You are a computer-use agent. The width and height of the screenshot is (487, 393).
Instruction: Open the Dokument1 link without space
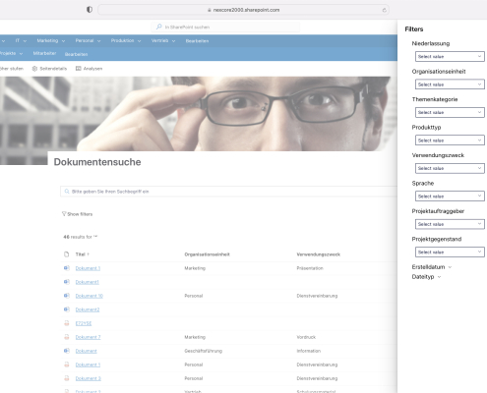tap(87, 282)
